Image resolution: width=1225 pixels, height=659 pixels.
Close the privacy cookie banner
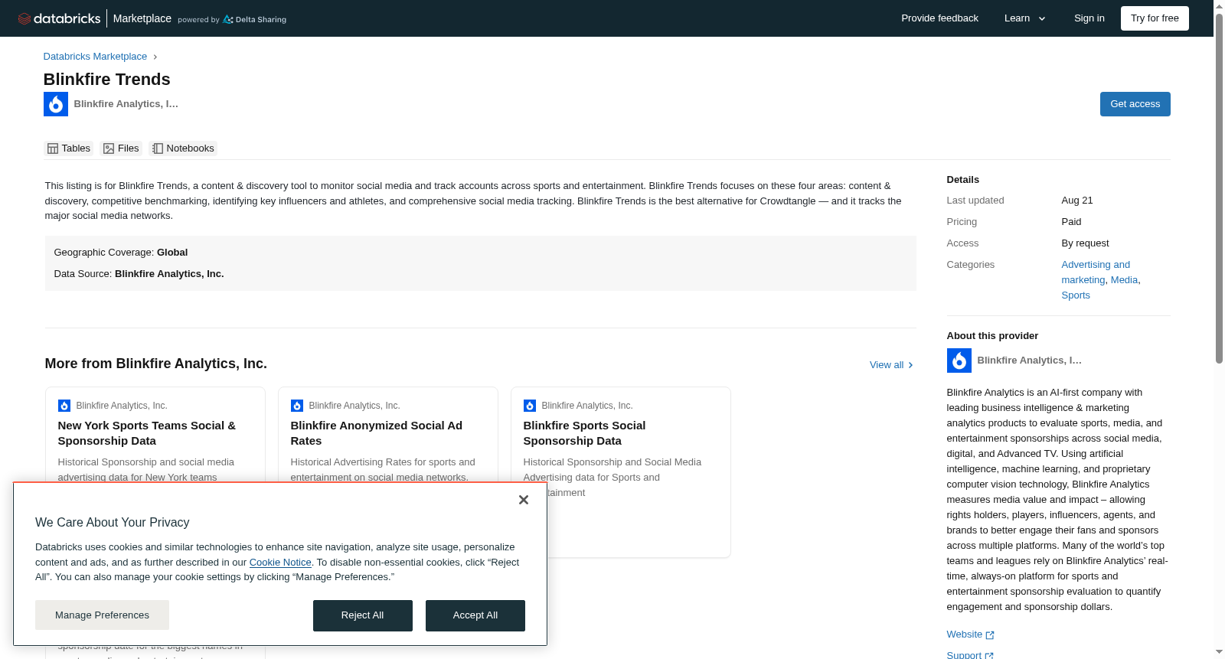pos(524,500)
